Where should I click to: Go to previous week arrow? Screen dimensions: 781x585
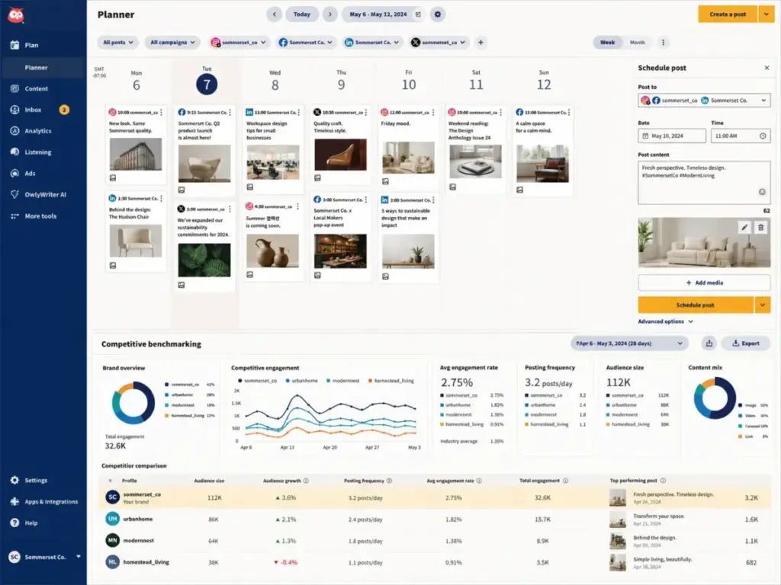tap(274, 14)
